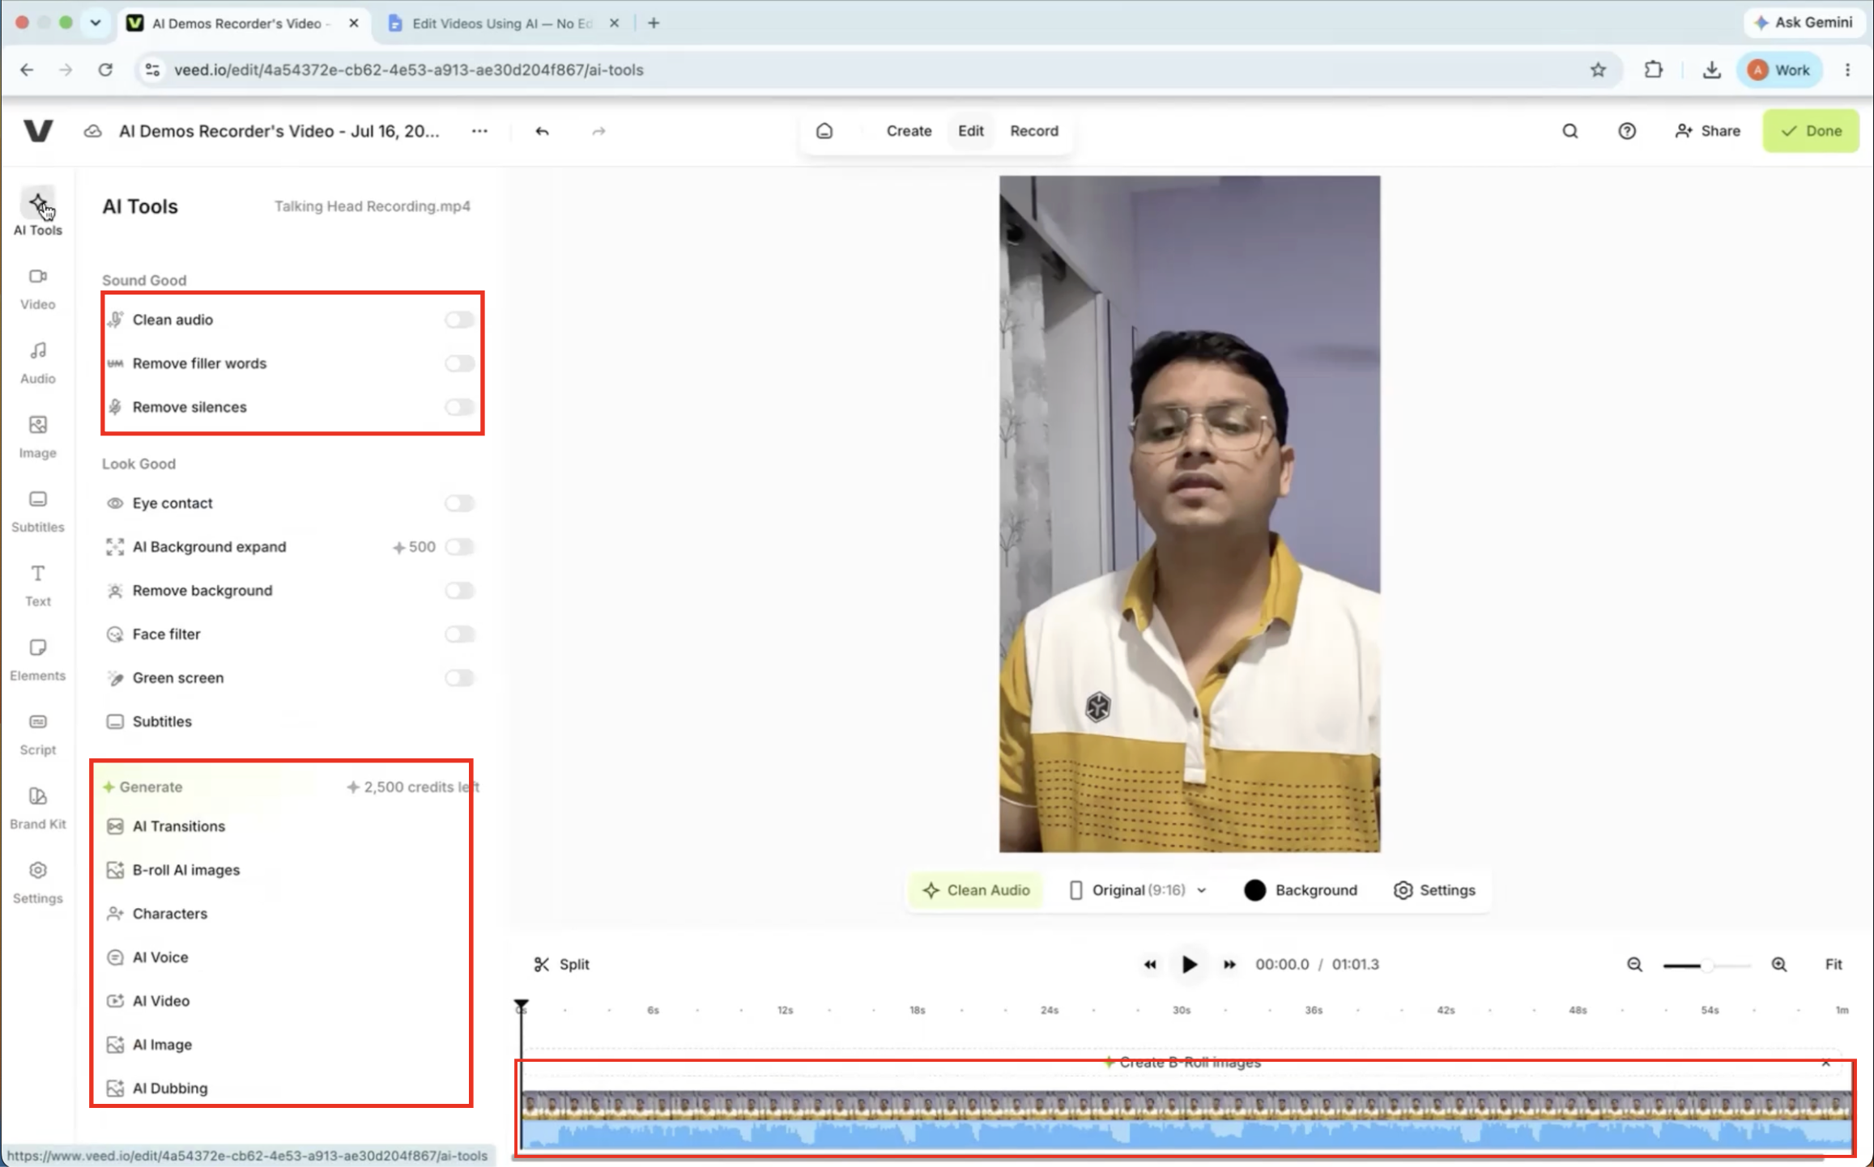1874x1167 pixels.
Task: Switch to Edit tab
Action: click(x=970, y=130)
